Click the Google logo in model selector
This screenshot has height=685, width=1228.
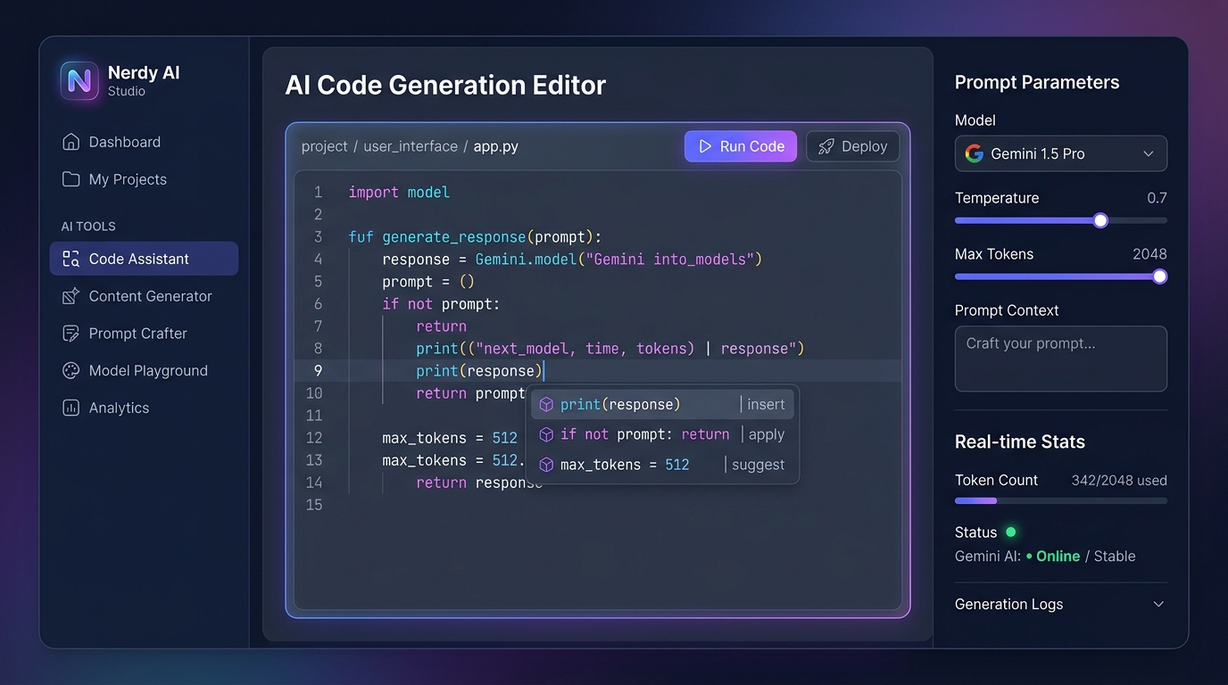(974, 153)
